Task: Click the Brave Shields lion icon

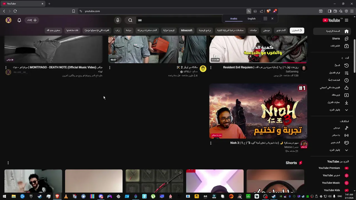Action: 268,11
